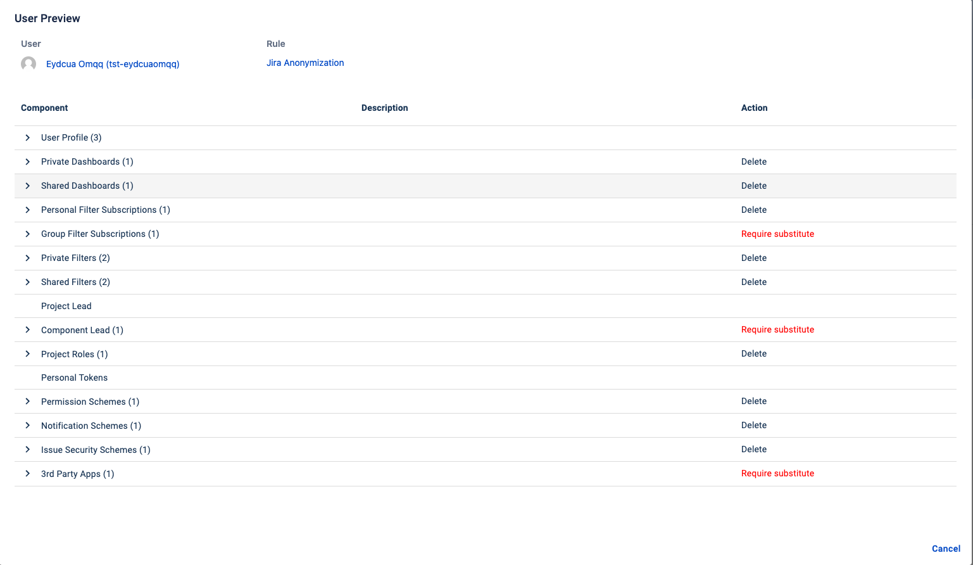
Task: Click Require substitute for 3rd Party Apps
Action: 777,473
